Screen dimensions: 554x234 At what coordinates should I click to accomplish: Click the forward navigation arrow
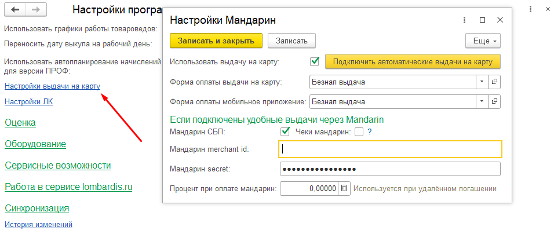pyautogui.click(x=35, y=10)
